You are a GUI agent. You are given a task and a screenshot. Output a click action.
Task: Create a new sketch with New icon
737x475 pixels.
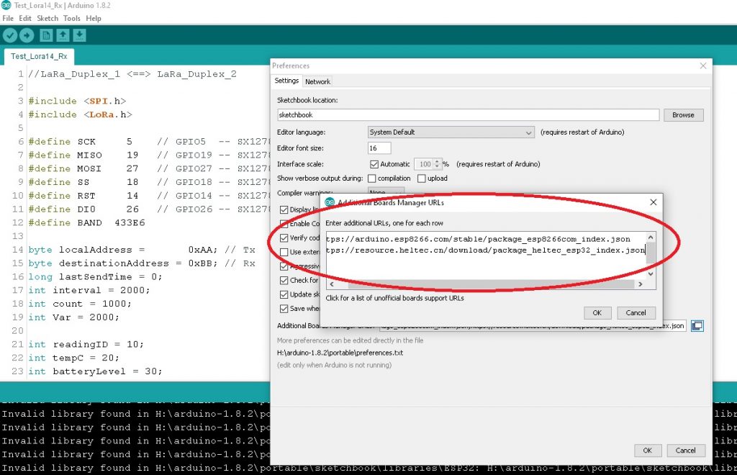(46, 35)
